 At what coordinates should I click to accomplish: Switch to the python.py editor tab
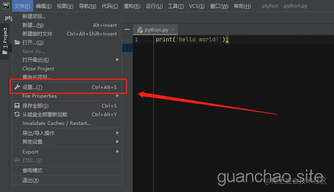pos(155,30)
